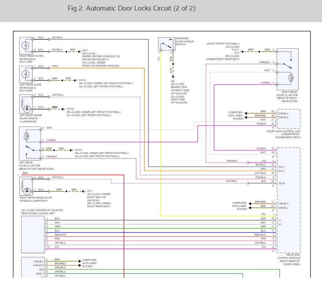Click the RED wire label at pin 1

point(25,173)
